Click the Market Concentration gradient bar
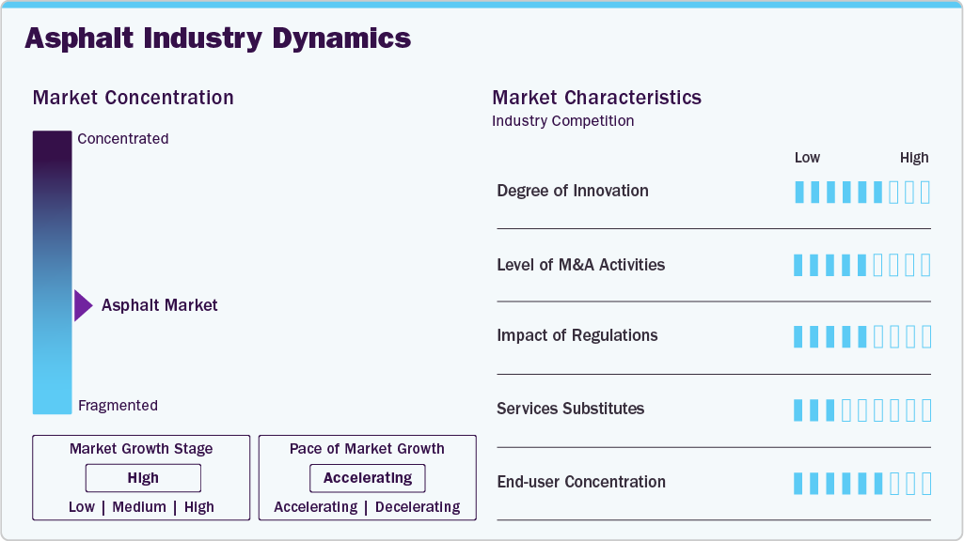 click(x=52, y=272)
